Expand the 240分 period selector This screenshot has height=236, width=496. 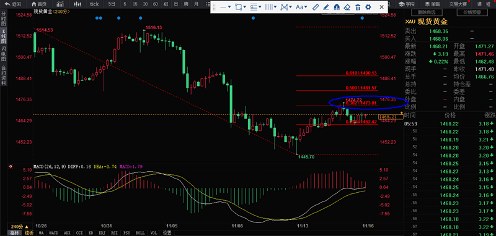[x=20, y=227]
